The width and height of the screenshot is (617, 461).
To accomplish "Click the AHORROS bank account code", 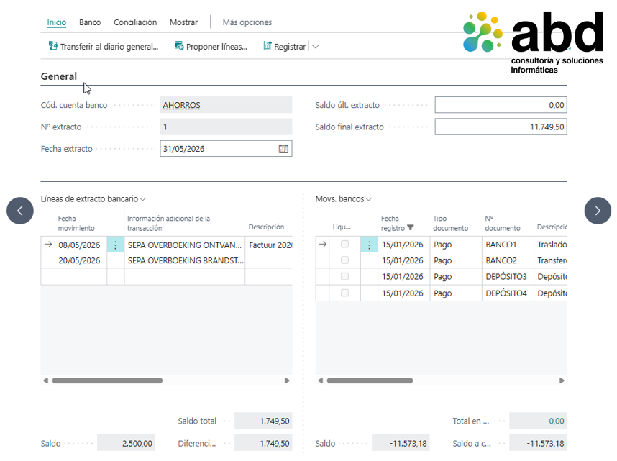I will (181, 105).
